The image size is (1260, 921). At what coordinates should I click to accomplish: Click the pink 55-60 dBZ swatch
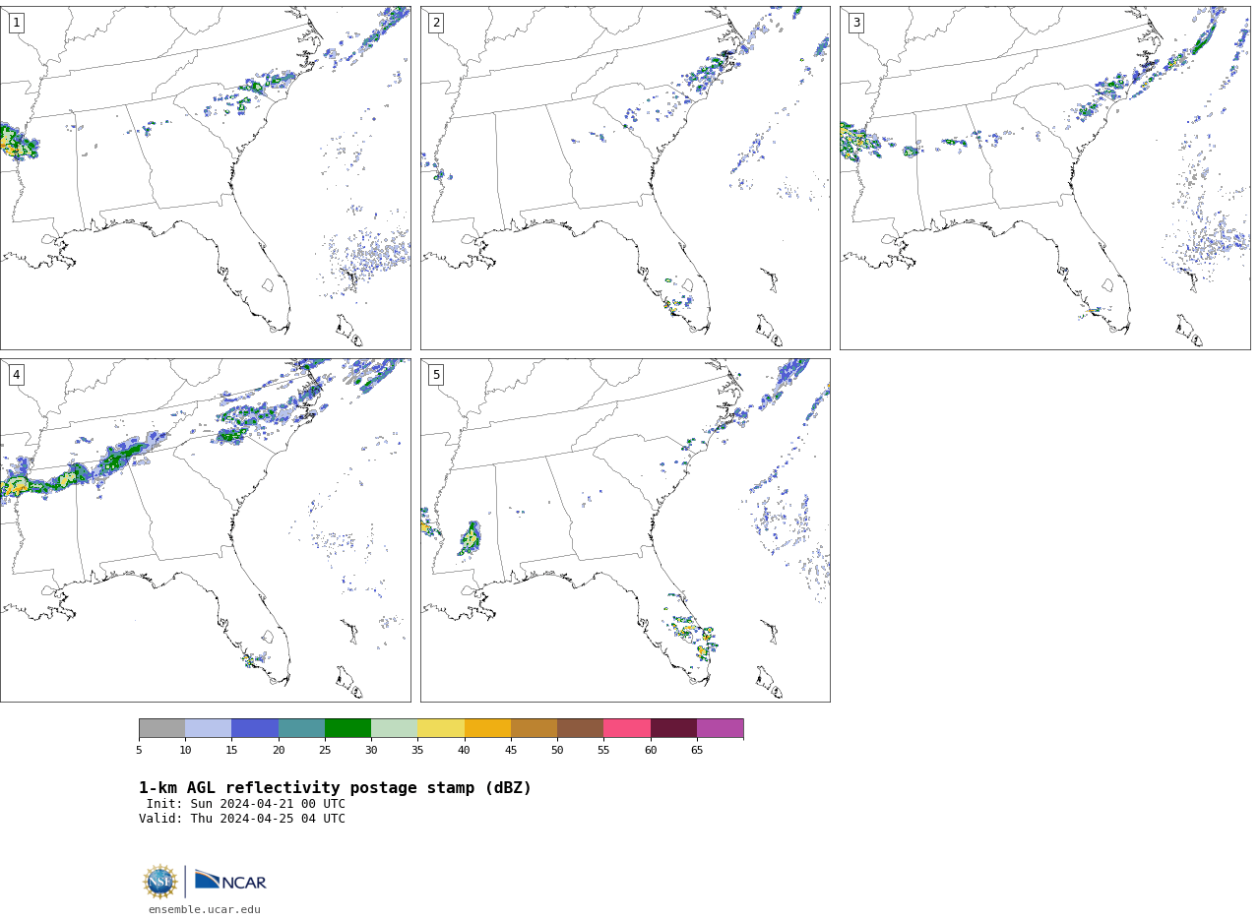coord(627,728)
